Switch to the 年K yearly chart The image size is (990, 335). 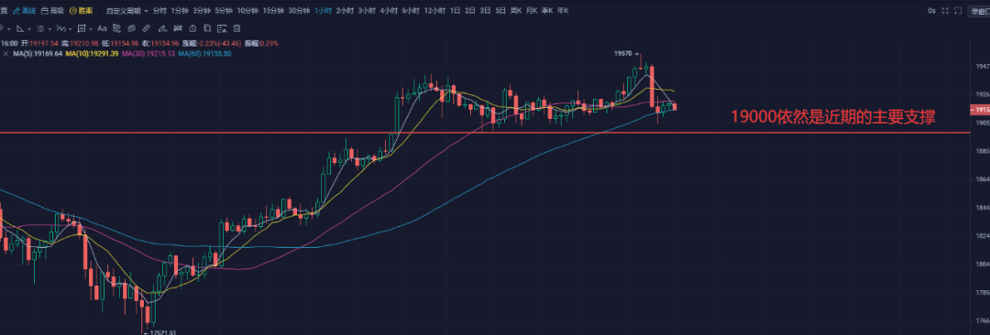563,11
